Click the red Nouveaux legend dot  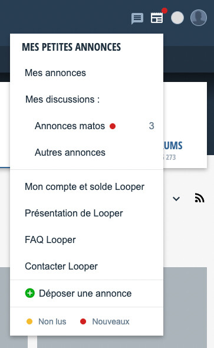tap(83, 321)
